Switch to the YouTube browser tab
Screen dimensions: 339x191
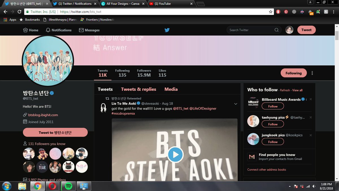pos(170,4)
